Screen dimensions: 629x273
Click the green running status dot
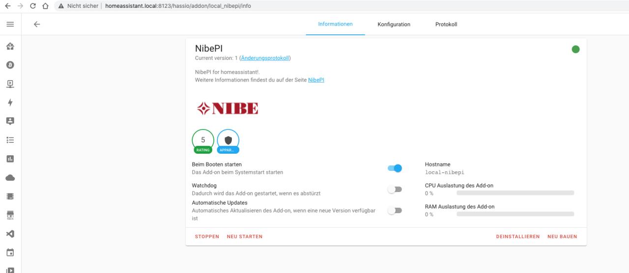(575, 49)
